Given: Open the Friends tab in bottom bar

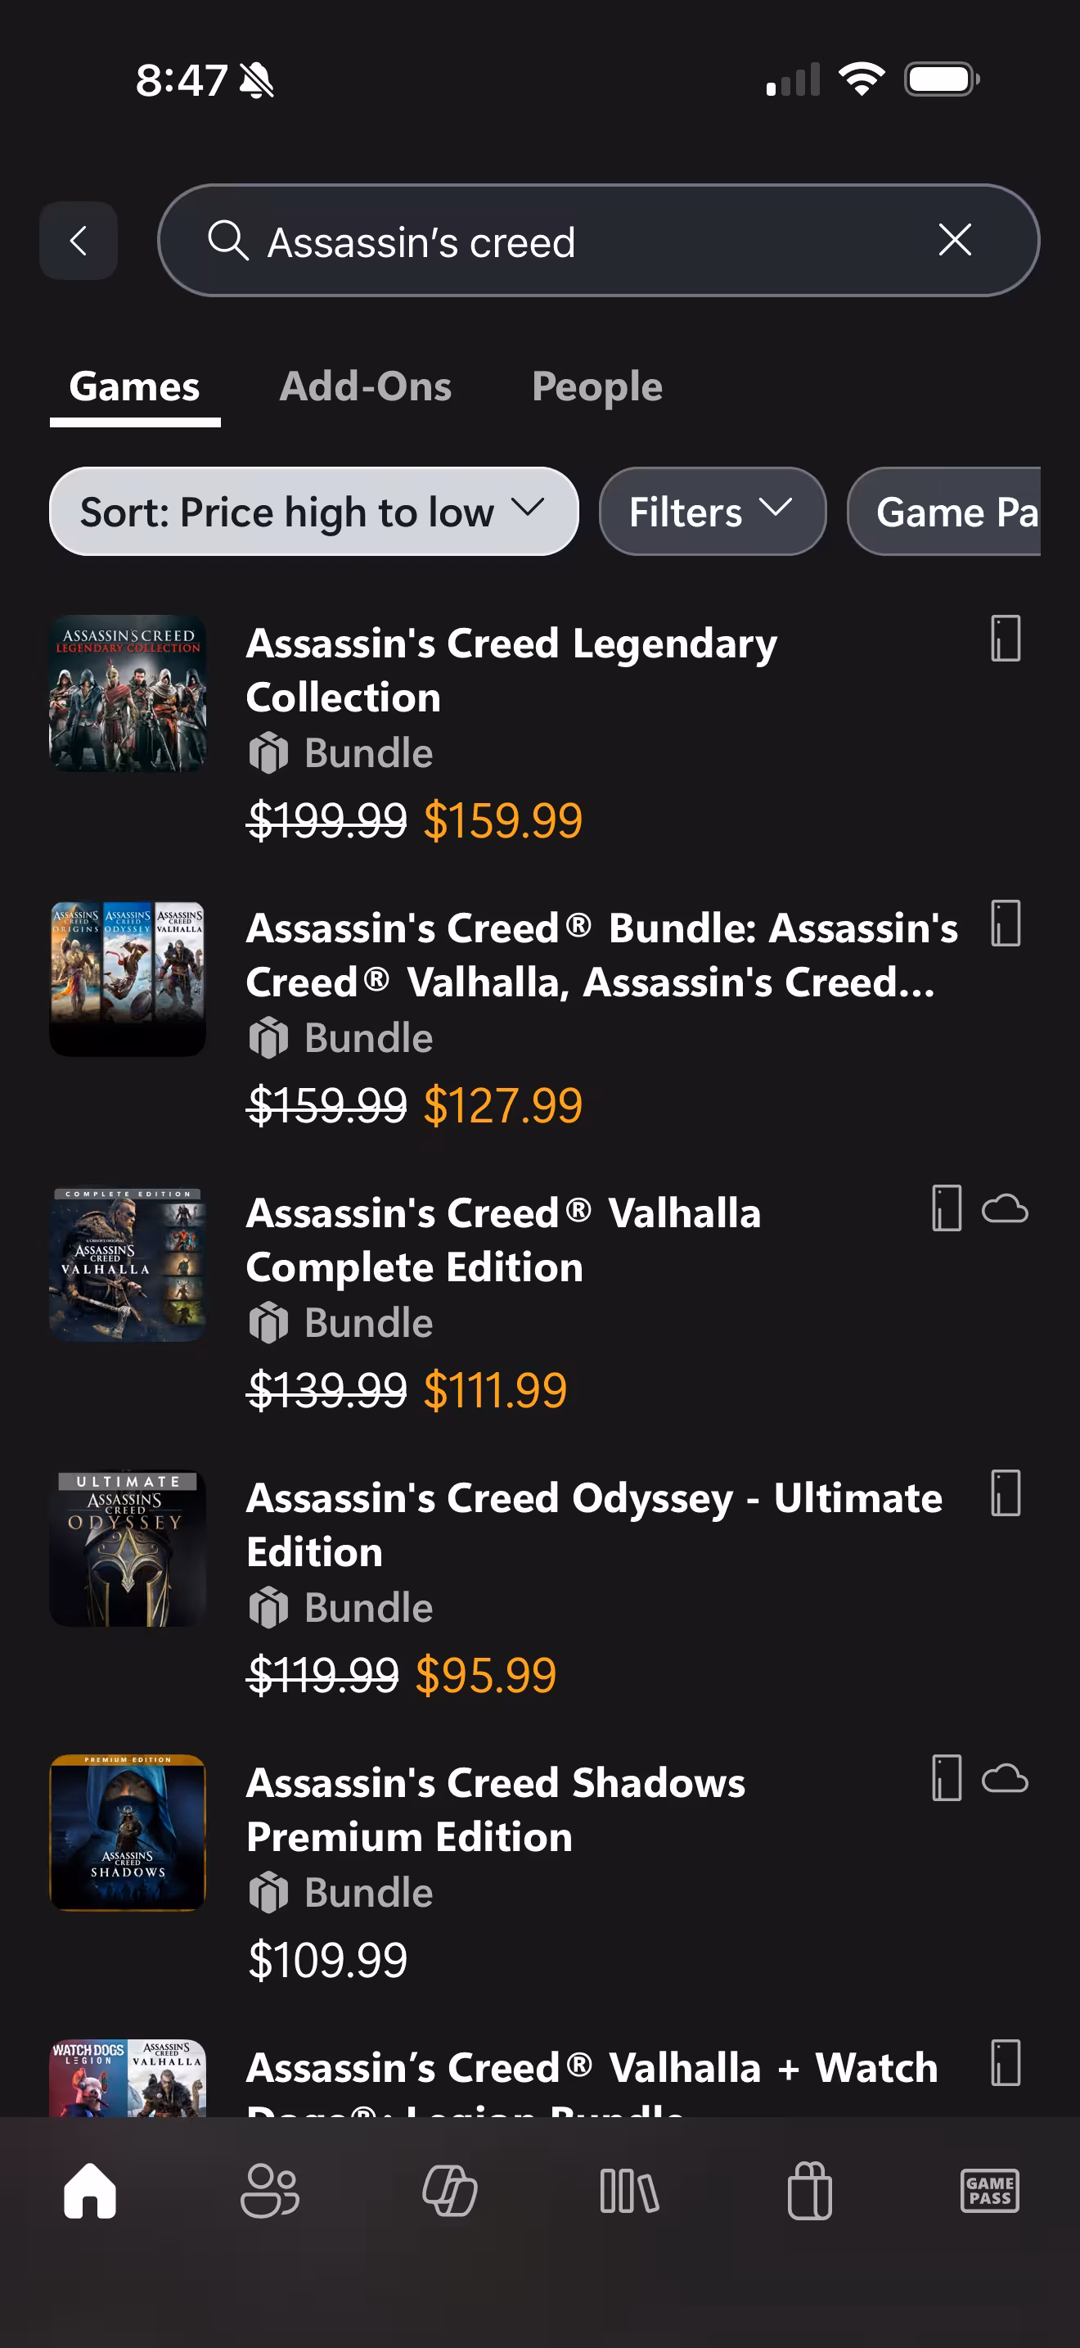Looking at the screenshot, I should coord(269,2192).
